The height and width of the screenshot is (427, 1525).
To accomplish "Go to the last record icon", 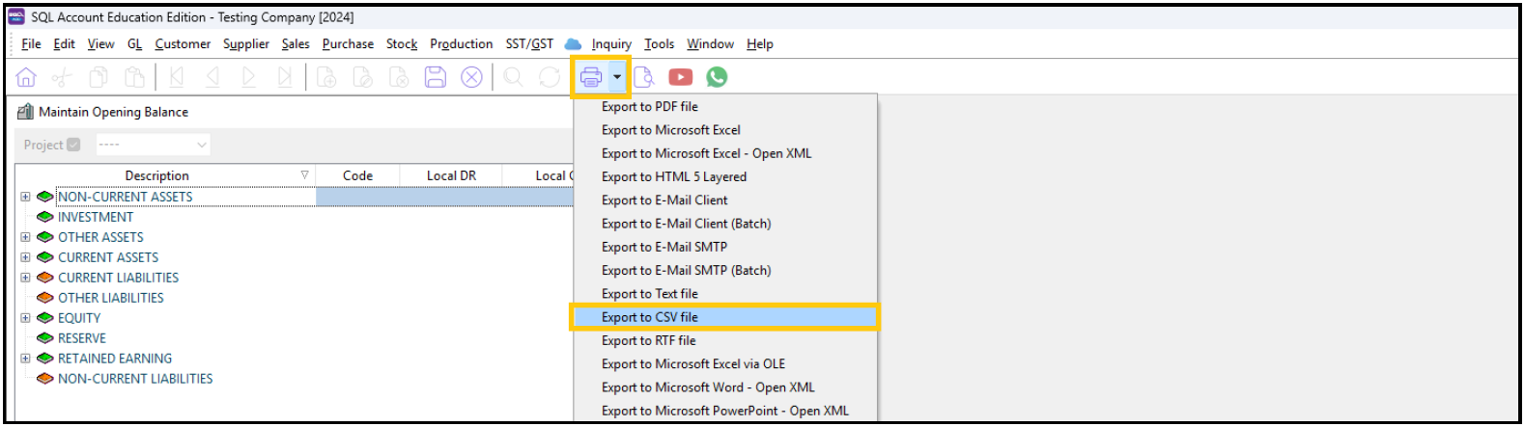I will click(x=284, y=77).
